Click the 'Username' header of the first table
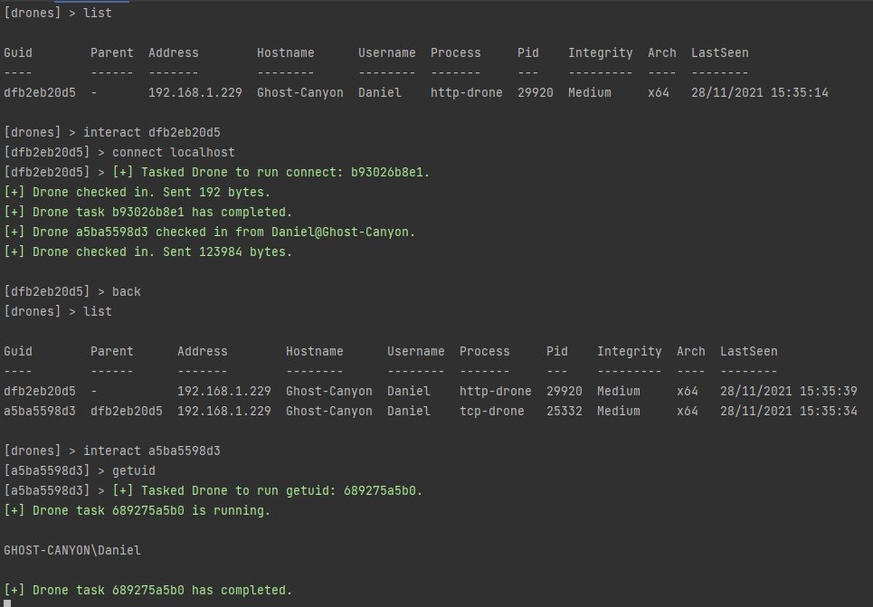873x607 pixels. [387, 52]
